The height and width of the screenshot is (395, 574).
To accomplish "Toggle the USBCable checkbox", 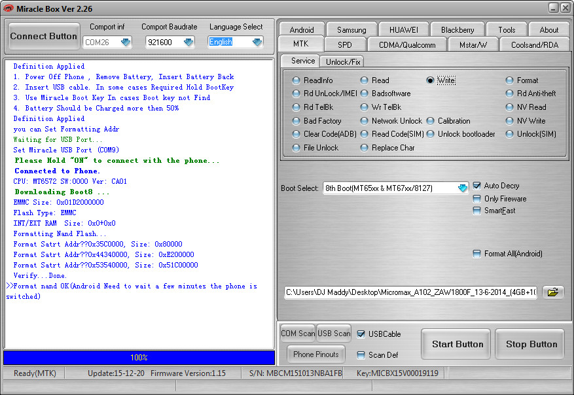I will point(361,334).
